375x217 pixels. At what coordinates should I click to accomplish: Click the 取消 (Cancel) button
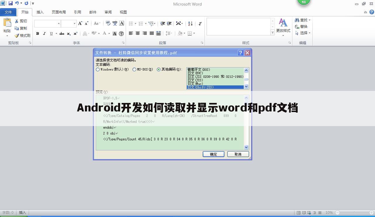tap(238, 154)
